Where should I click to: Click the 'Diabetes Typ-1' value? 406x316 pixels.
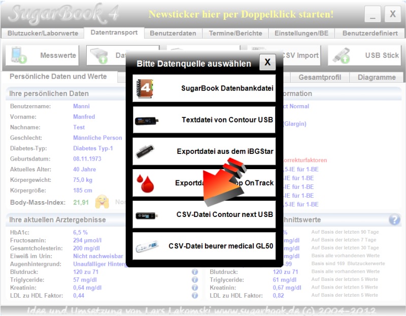point(93,148)
